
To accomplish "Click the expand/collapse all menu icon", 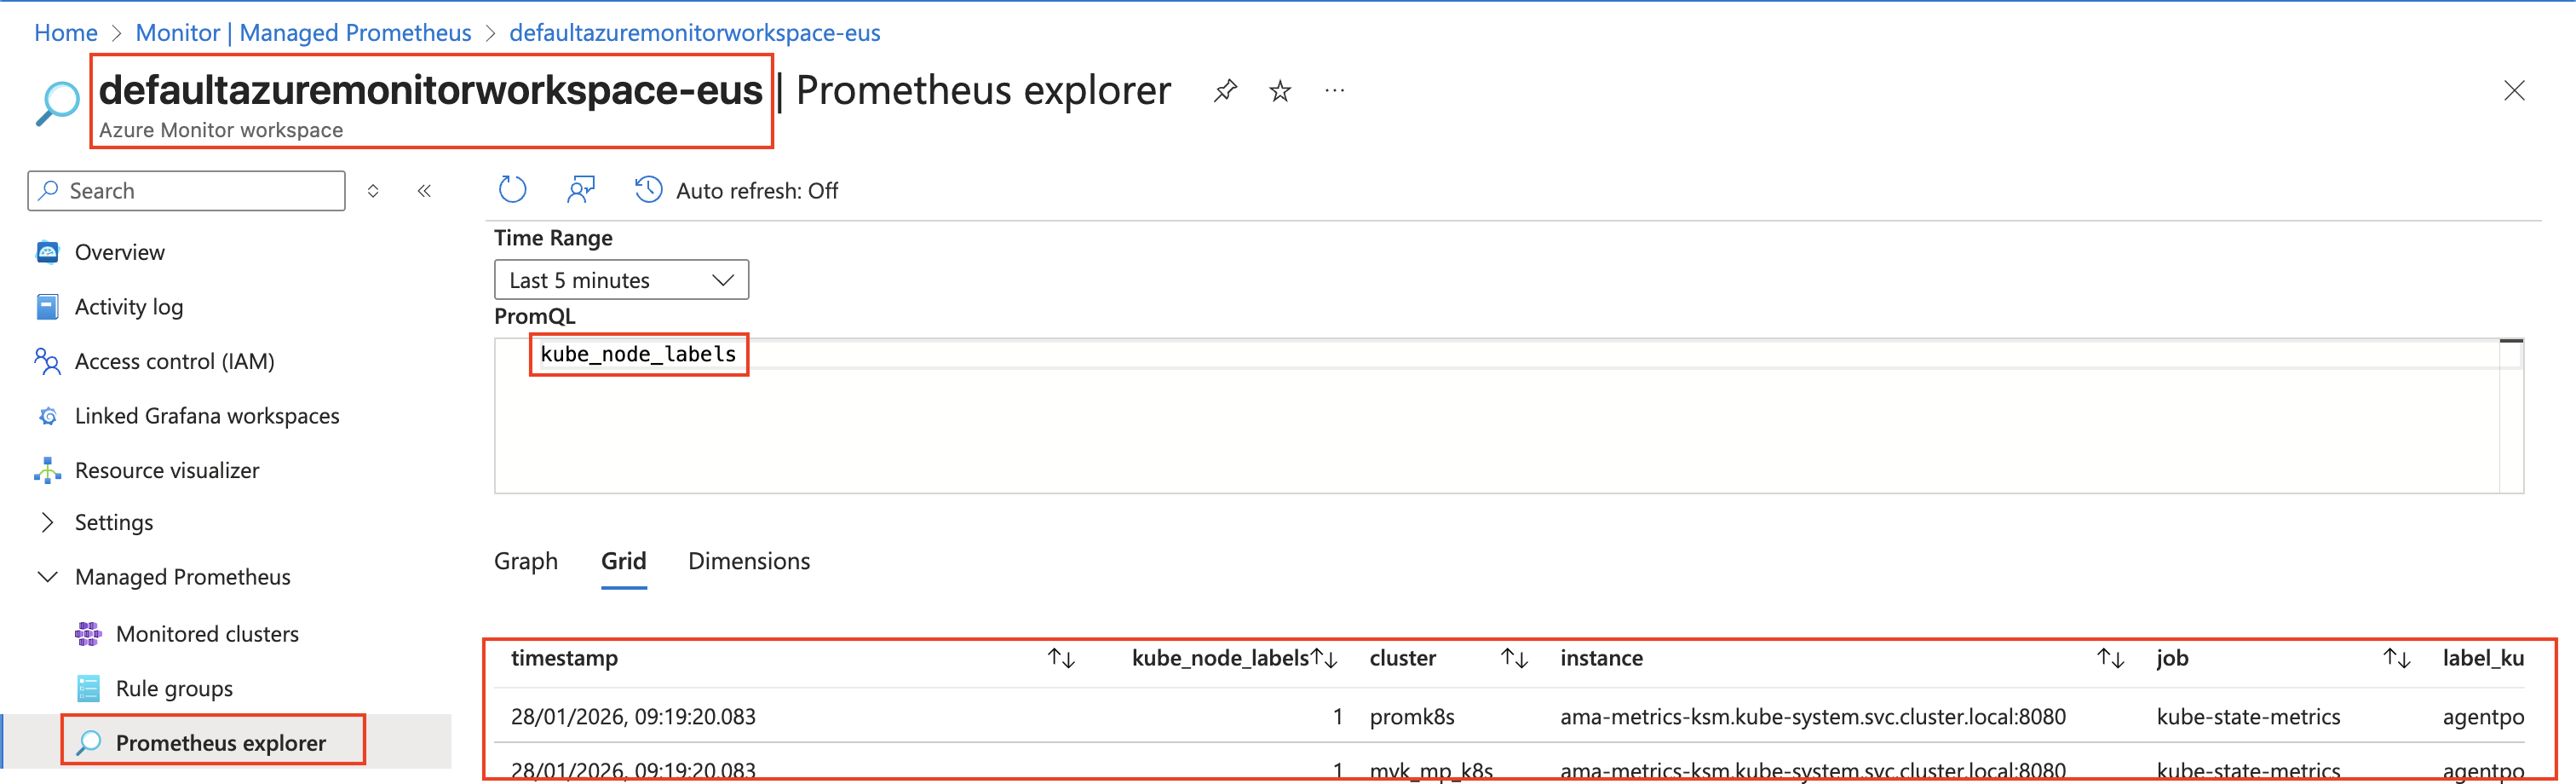I will point(373,191).
